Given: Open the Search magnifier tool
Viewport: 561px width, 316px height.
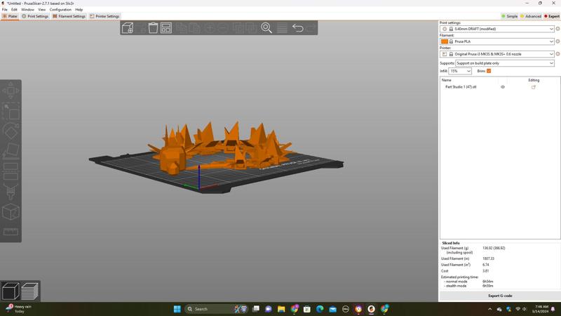Looking at the screenshot, I should coord(266,28).
